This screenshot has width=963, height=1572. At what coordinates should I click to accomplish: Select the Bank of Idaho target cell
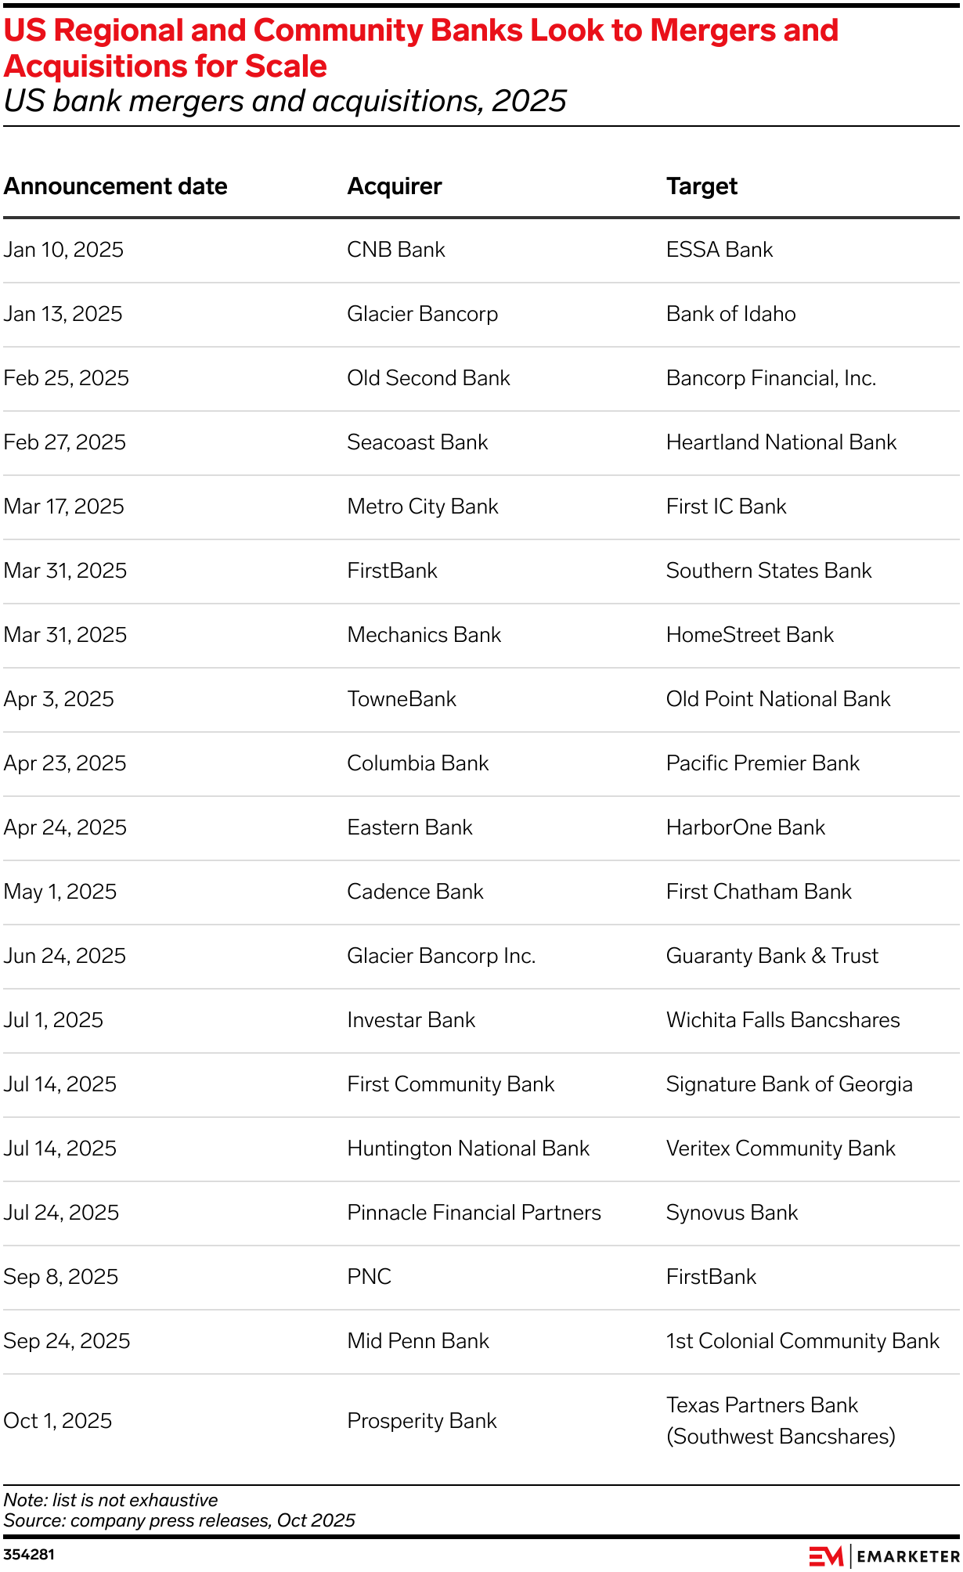(x=730, y=314)
